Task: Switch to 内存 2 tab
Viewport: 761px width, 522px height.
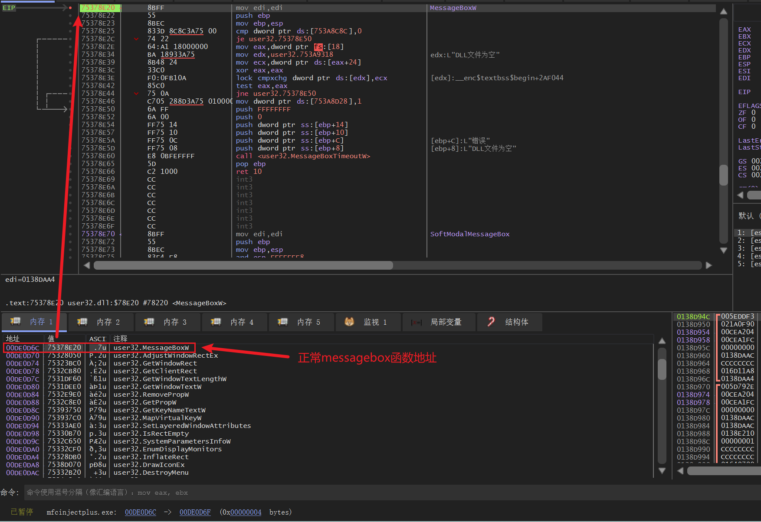Action: click(101, 322)
